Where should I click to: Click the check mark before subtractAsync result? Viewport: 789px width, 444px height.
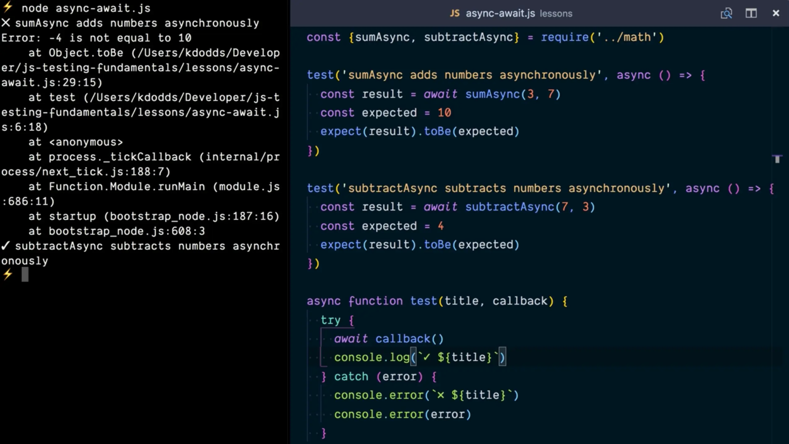[x=6, y=246]
